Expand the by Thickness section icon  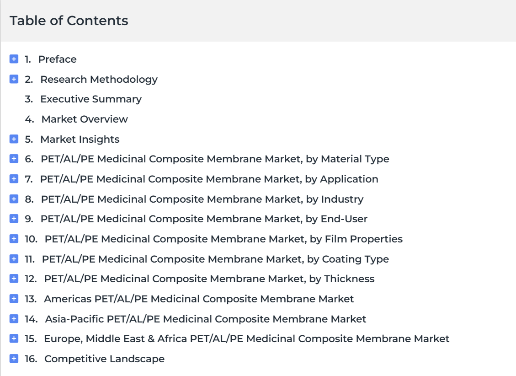(x=14, y=279)
